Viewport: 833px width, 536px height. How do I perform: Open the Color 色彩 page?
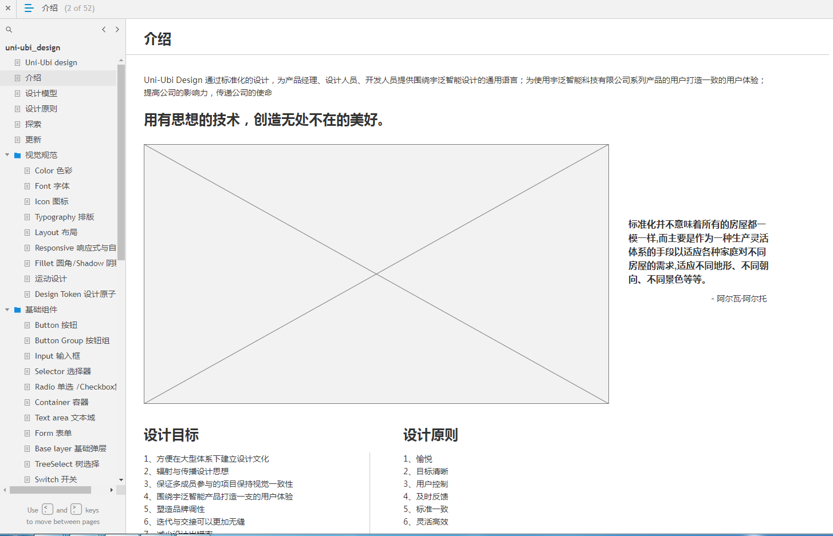53,170
